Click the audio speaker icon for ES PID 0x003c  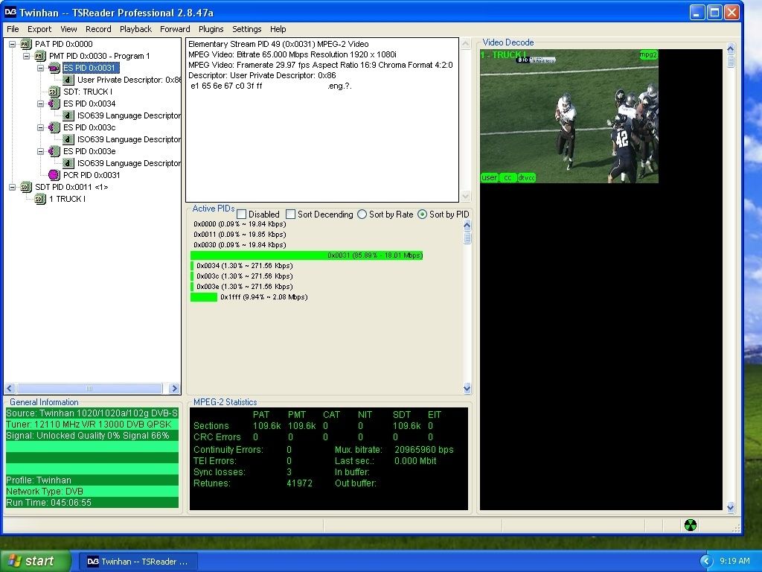pos(54,127)
